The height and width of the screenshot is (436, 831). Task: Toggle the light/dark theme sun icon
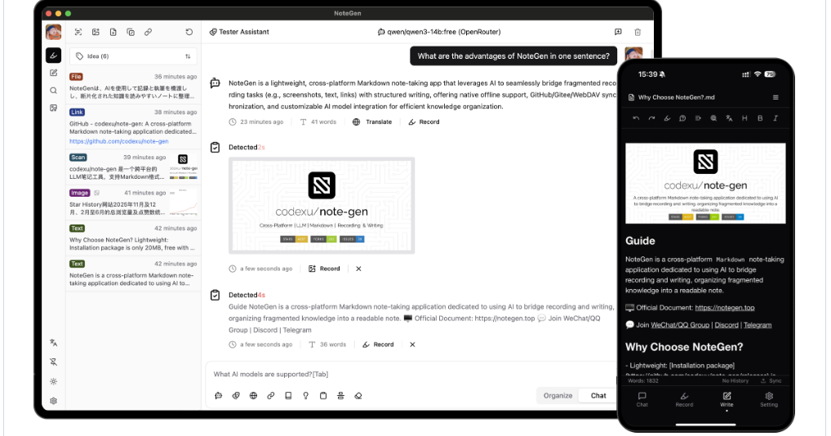point(53,381)
